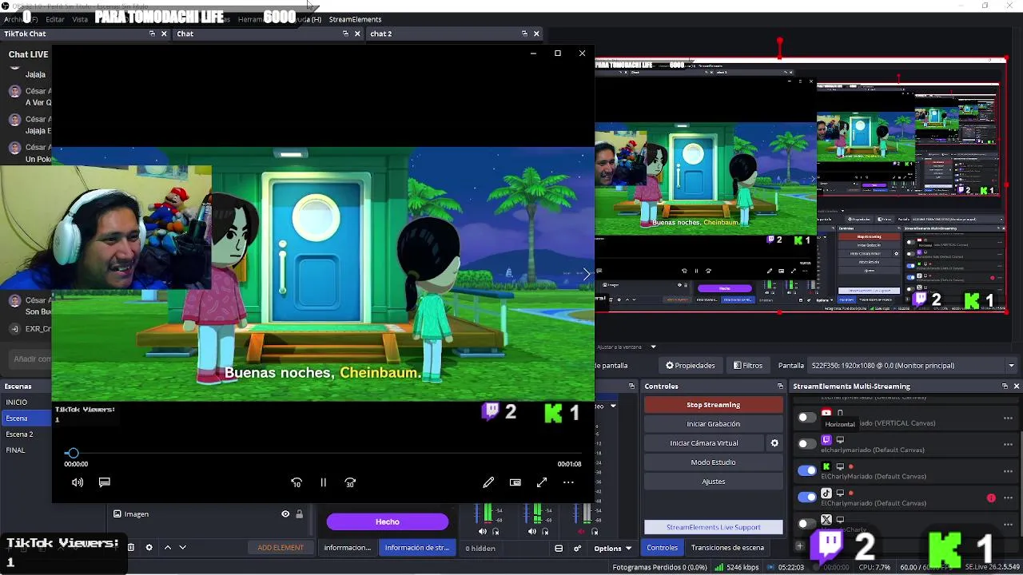This screenshot has height=575, width=1023.
Task: Open the StreamElements menu
Action: (355, 19)
